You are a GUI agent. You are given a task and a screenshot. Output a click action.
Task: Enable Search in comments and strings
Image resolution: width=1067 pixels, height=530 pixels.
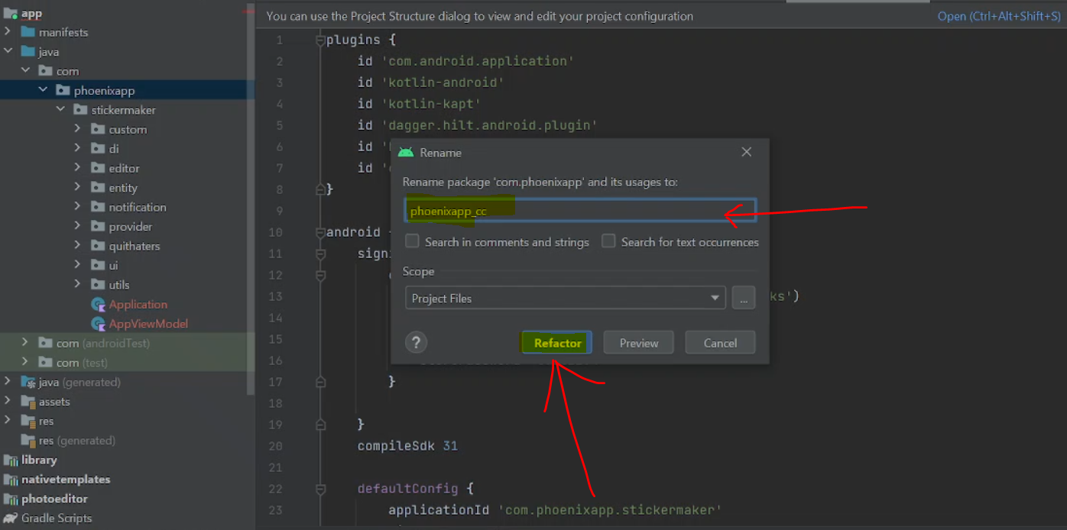(413, 241)
